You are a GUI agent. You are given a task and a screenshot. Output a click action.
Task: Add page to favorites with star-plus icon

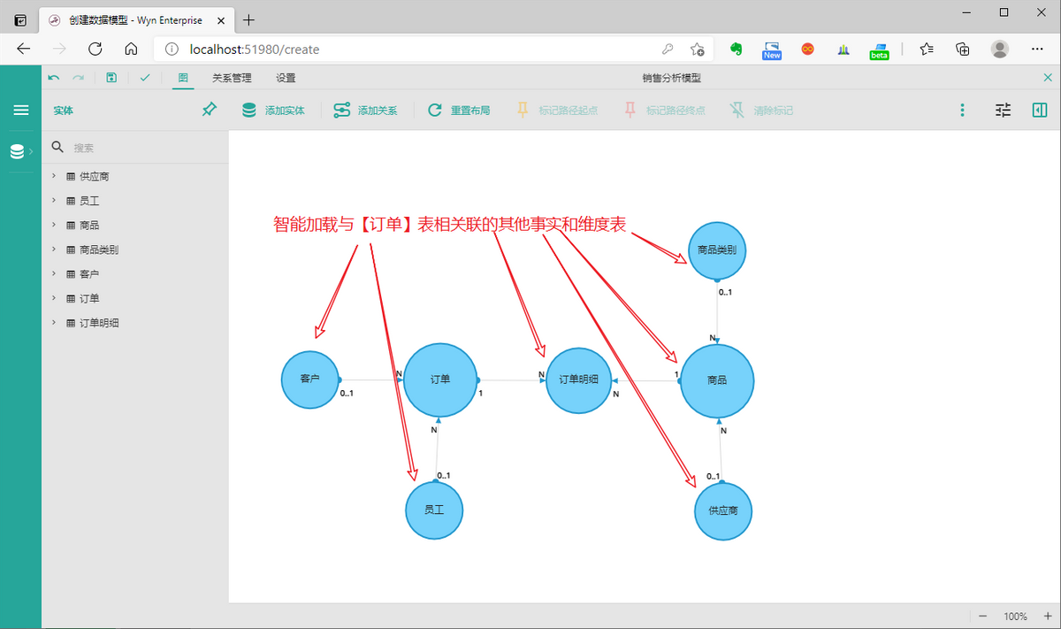(x=698, y=50)
